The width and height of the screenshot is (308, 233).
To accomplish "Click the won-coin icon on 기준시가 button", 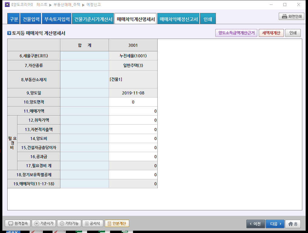I will [x=37, y=223].
